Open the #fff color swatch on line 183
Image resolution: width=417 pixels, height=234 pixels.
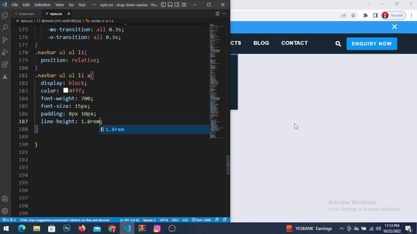(x=66, y=90)
